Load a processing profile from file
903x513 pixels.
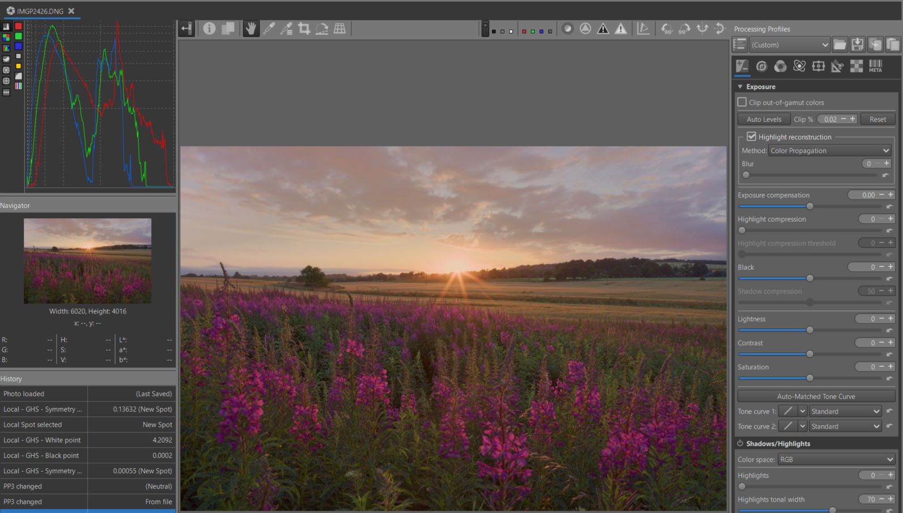[x=840, y=45]
